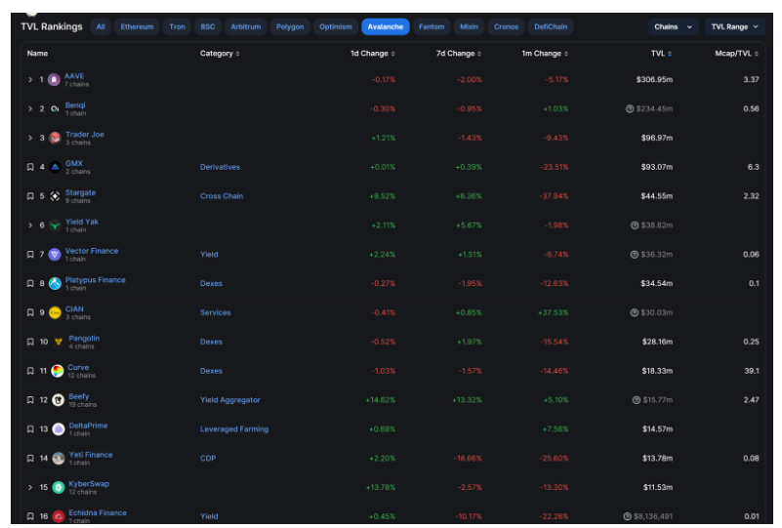
Task: Click the question-mark icon beside Beefy TVL
Action: click(x=636, y=400)
